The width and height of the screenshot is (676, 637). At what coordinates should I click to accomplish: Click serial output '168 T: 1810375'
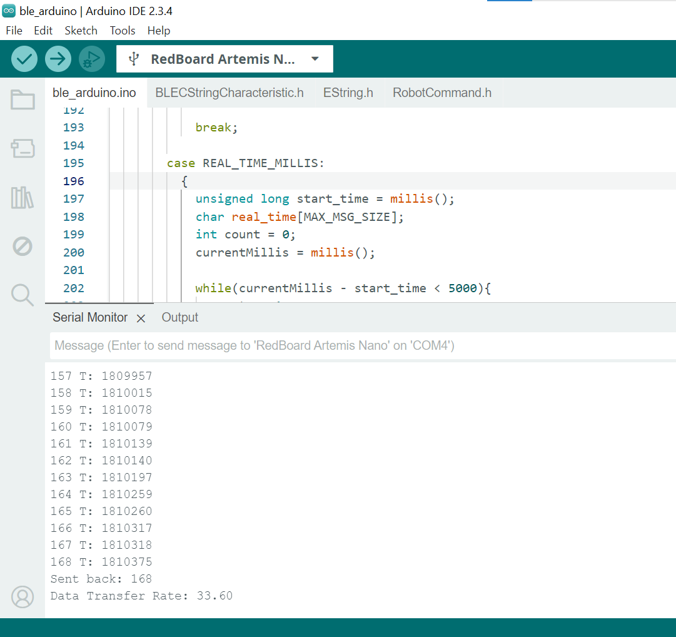[101, 562]
